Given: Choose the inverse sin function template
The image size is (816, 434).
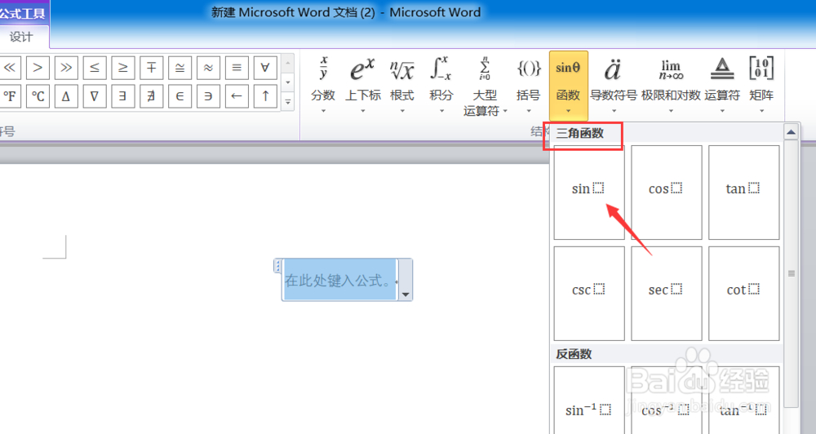Looking at the screenshot, I should [589, 401].
